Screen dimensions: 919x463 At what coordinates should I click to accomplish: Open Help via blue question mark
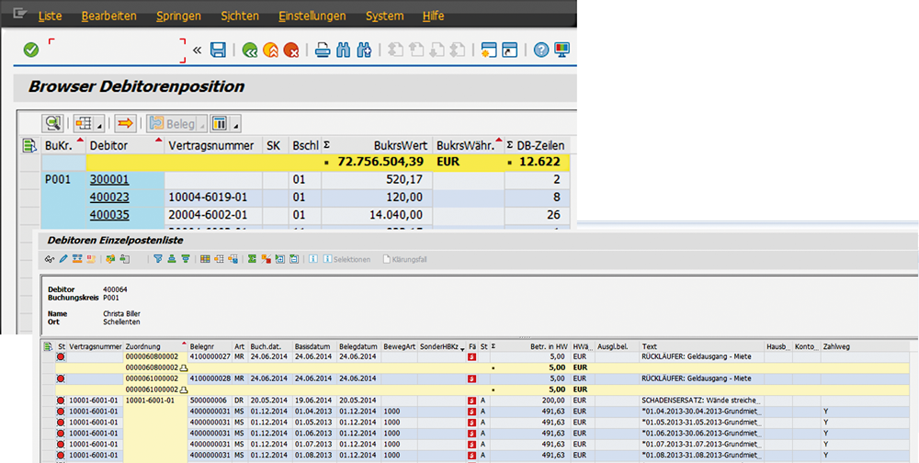click(541, 50)
